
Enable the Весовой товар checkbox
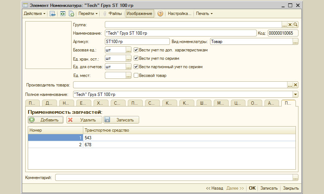(136, 75)
